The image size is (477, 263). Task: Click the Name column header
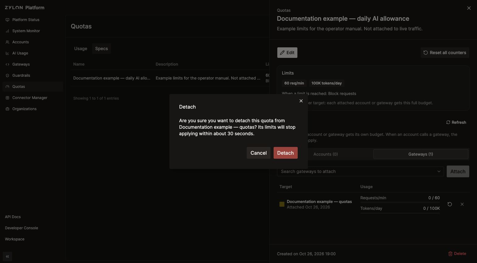click(x=79, y=64)
